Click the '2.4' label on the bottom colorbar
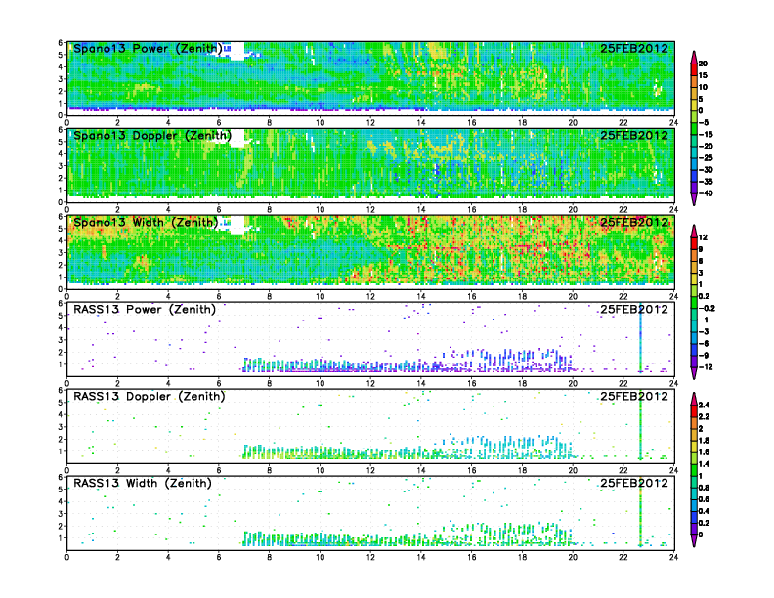774x598 pixels. [x=704, y=405]
